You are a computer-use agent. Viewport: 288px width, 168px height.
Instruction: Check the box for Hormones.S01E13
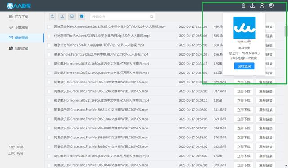(x=49, y=64)
